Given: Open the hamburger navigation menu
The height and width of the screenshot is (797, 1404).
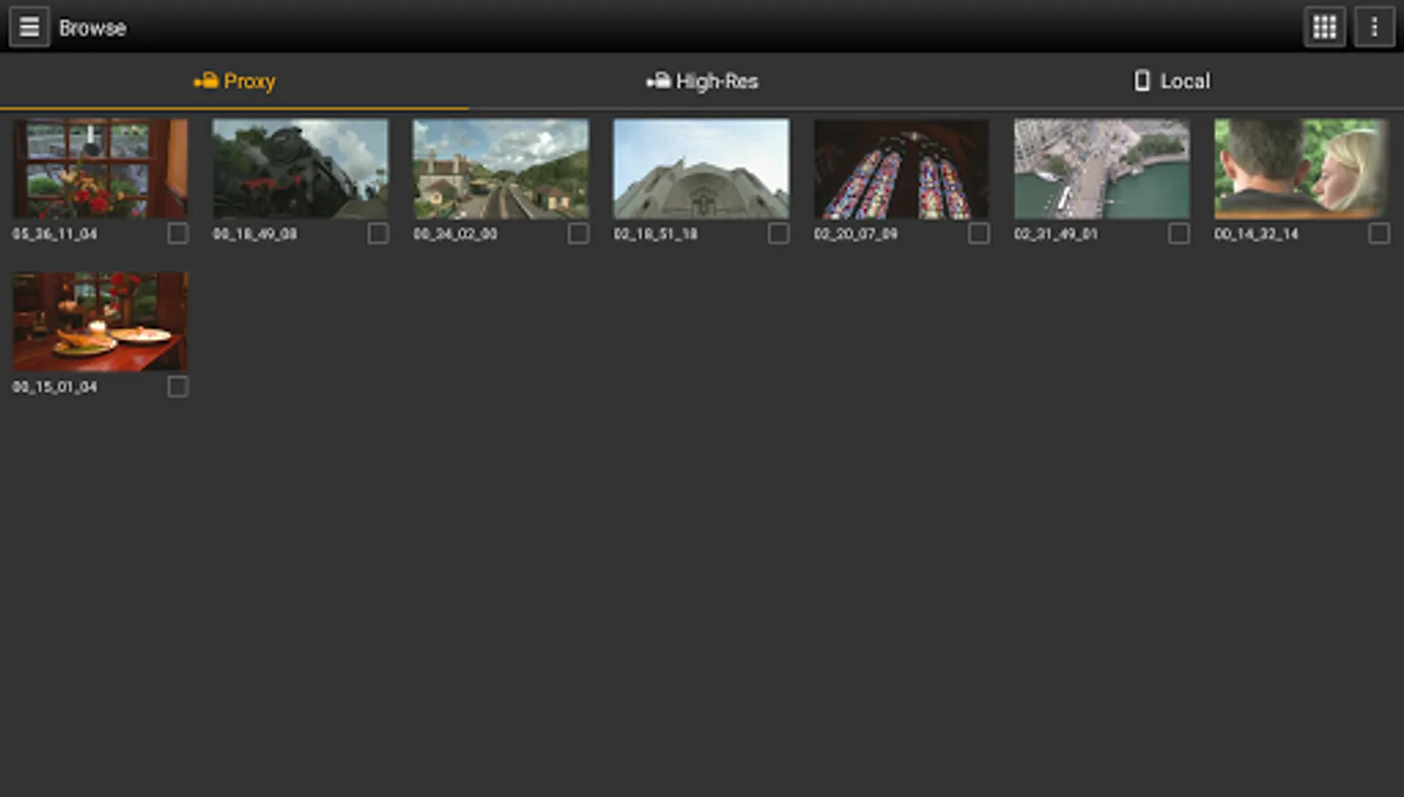Looking at the screenshot, I should click(x=29, y=27).
